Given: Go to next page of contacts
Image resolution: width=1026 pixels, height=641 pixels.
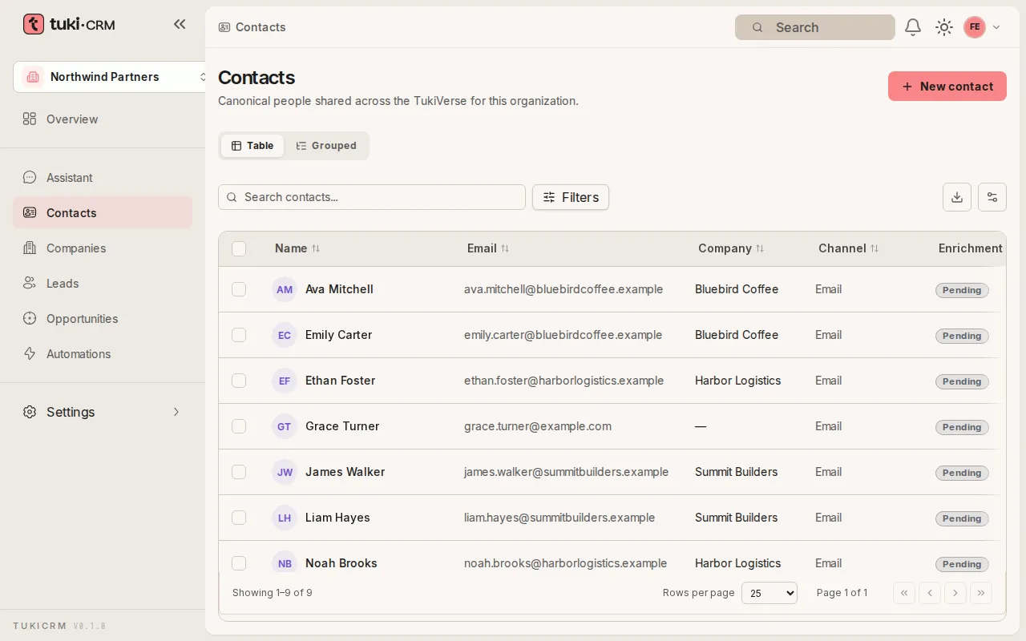Looking at the screenshot, I should coord(955,593).
